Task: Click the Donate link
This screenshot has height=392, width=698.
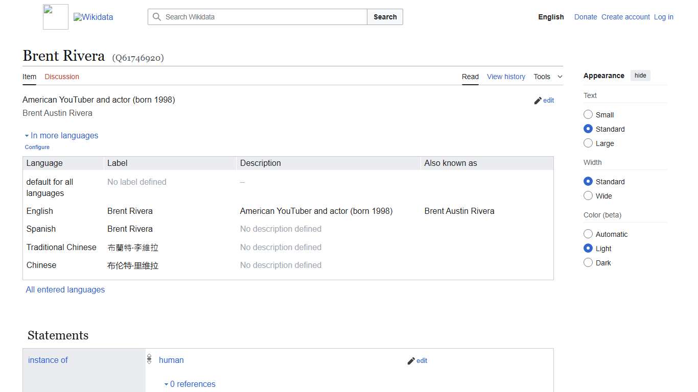Action: 586,17
